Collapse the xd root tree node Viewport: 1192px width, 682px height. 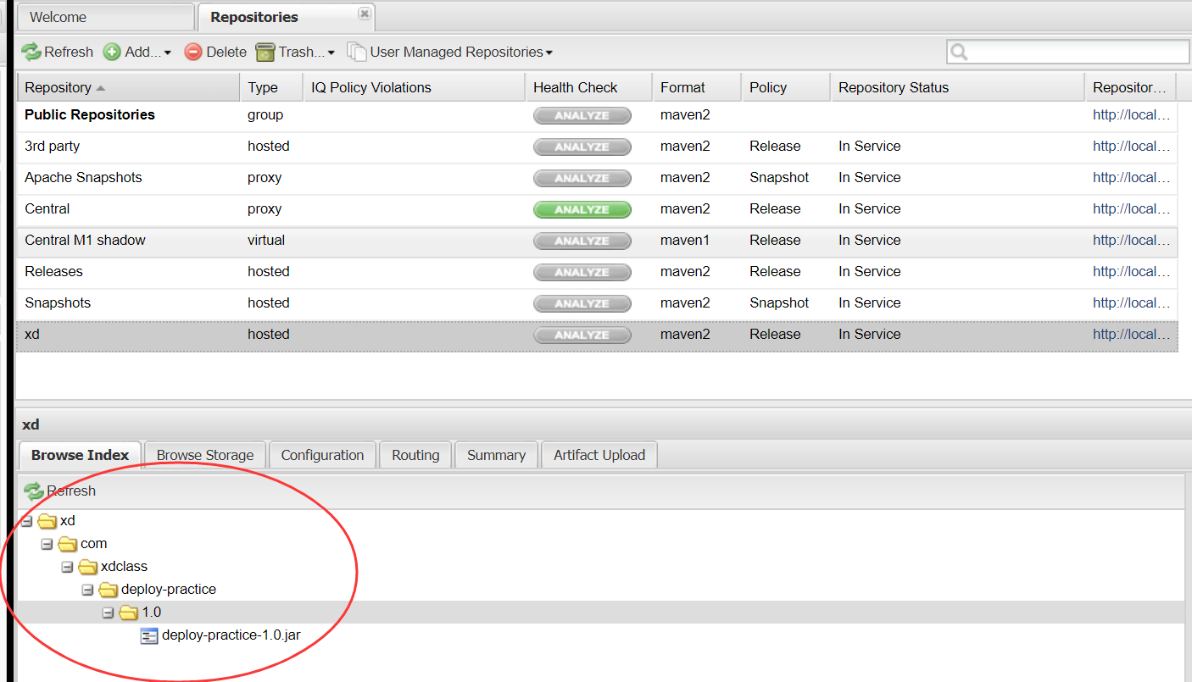(26, 521)
